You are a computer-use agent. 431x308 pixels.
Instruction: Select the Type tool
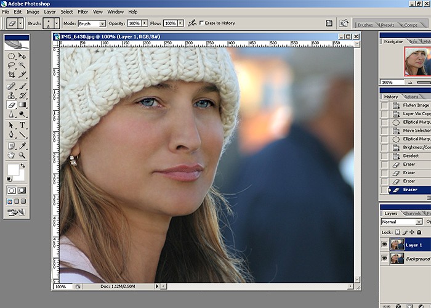[22, 125]
